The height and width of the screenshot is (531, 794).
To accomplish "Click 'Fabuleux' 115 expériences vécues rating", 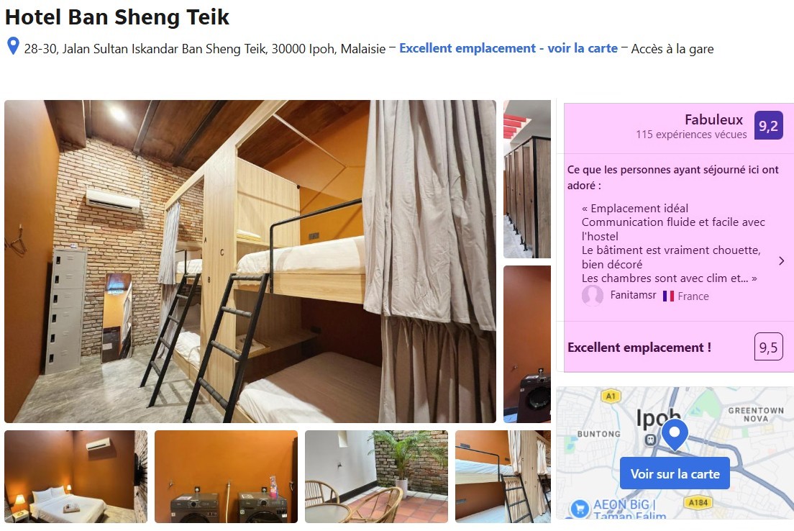I will tap(690, 126).
